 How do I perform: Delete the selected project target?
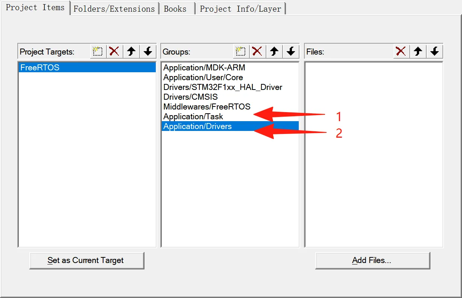[114, 52]
